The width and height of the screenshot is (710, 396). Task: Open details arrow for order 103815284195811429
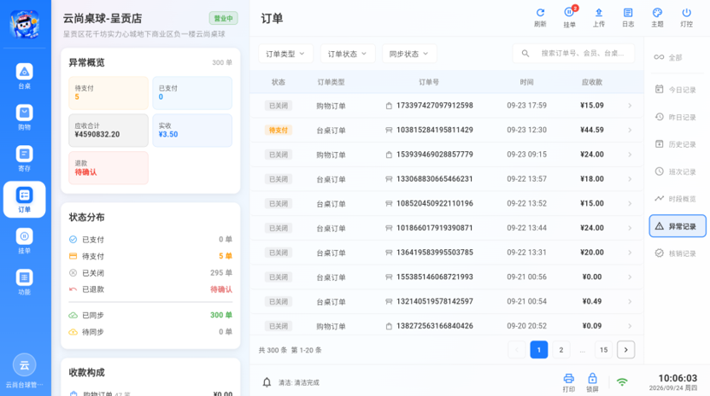click(630, 130)
